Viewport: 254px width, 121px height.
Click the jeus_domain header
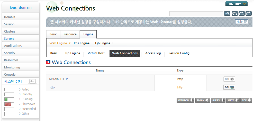click(x=21, y=7)
